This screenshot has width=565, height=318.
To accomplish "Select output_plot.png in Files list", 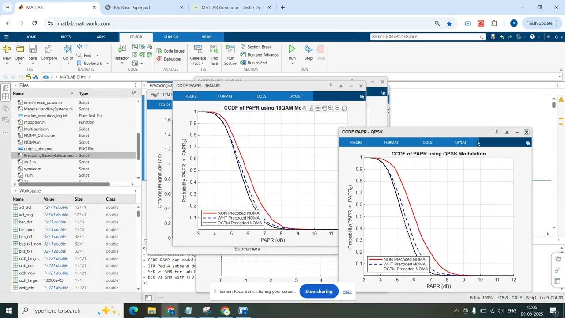I will pos(38,149).
